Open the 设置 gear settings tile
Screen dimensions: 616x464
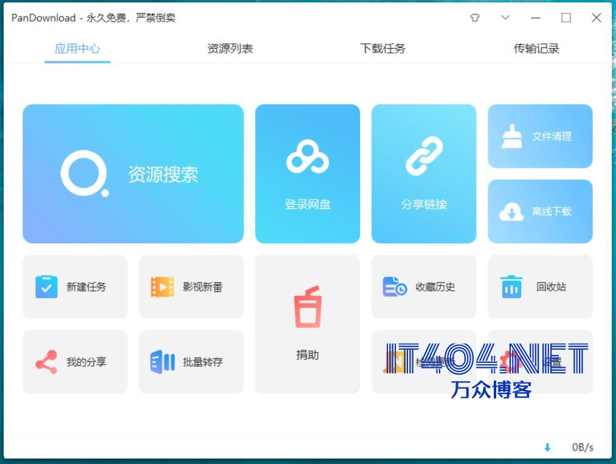[540, 361]
